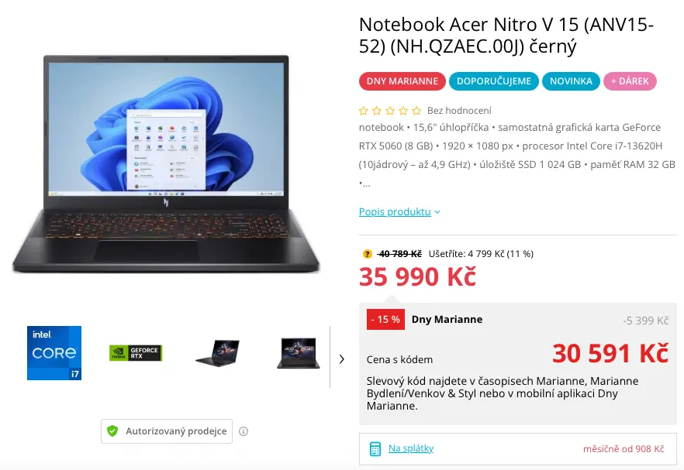Click the info icon beside Autorizovaný prodejce

click(x=244, y=431)
